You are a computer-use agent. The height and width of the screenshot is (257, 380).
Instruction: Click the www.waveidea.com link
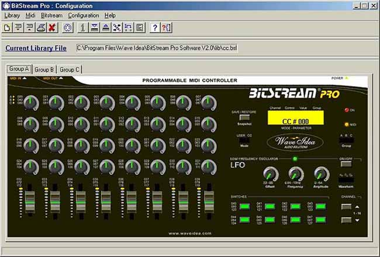tap(190, 233)
